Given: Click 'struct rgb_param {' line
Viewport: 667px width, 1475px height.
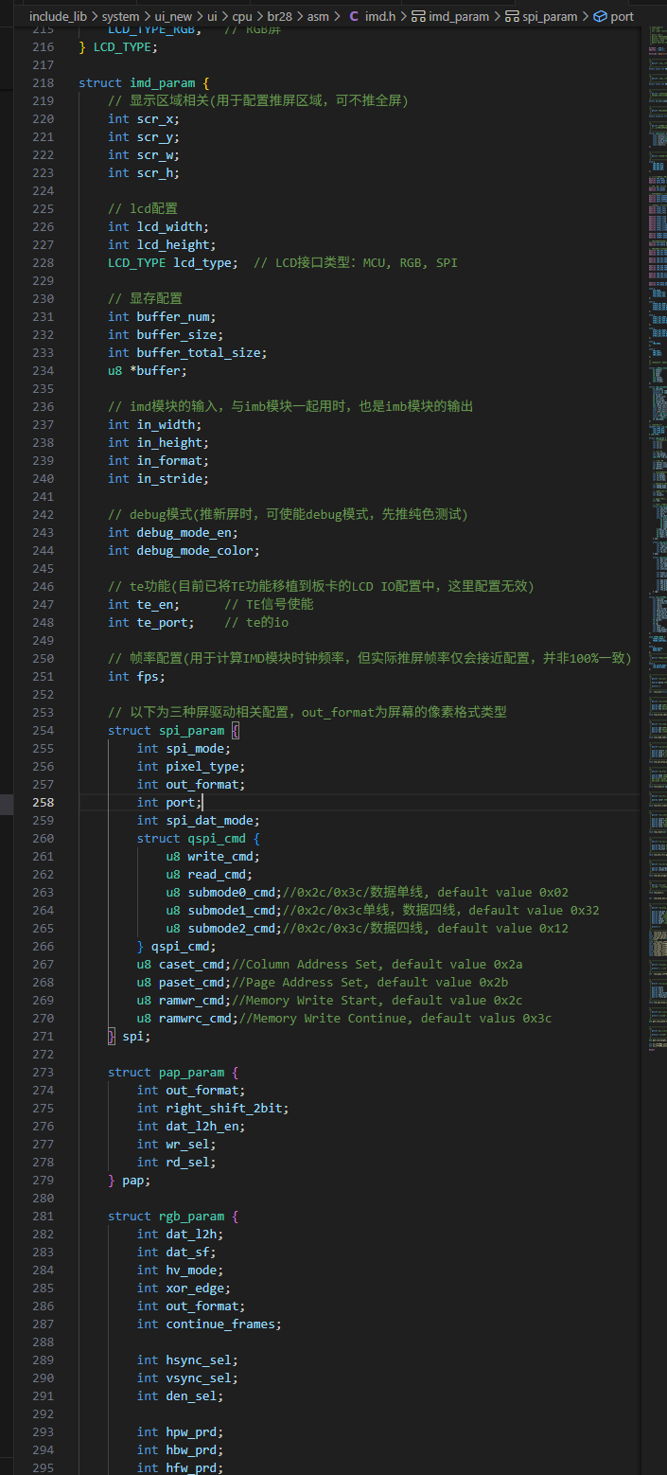Looking at the screenshot, I should [173, 1216].
